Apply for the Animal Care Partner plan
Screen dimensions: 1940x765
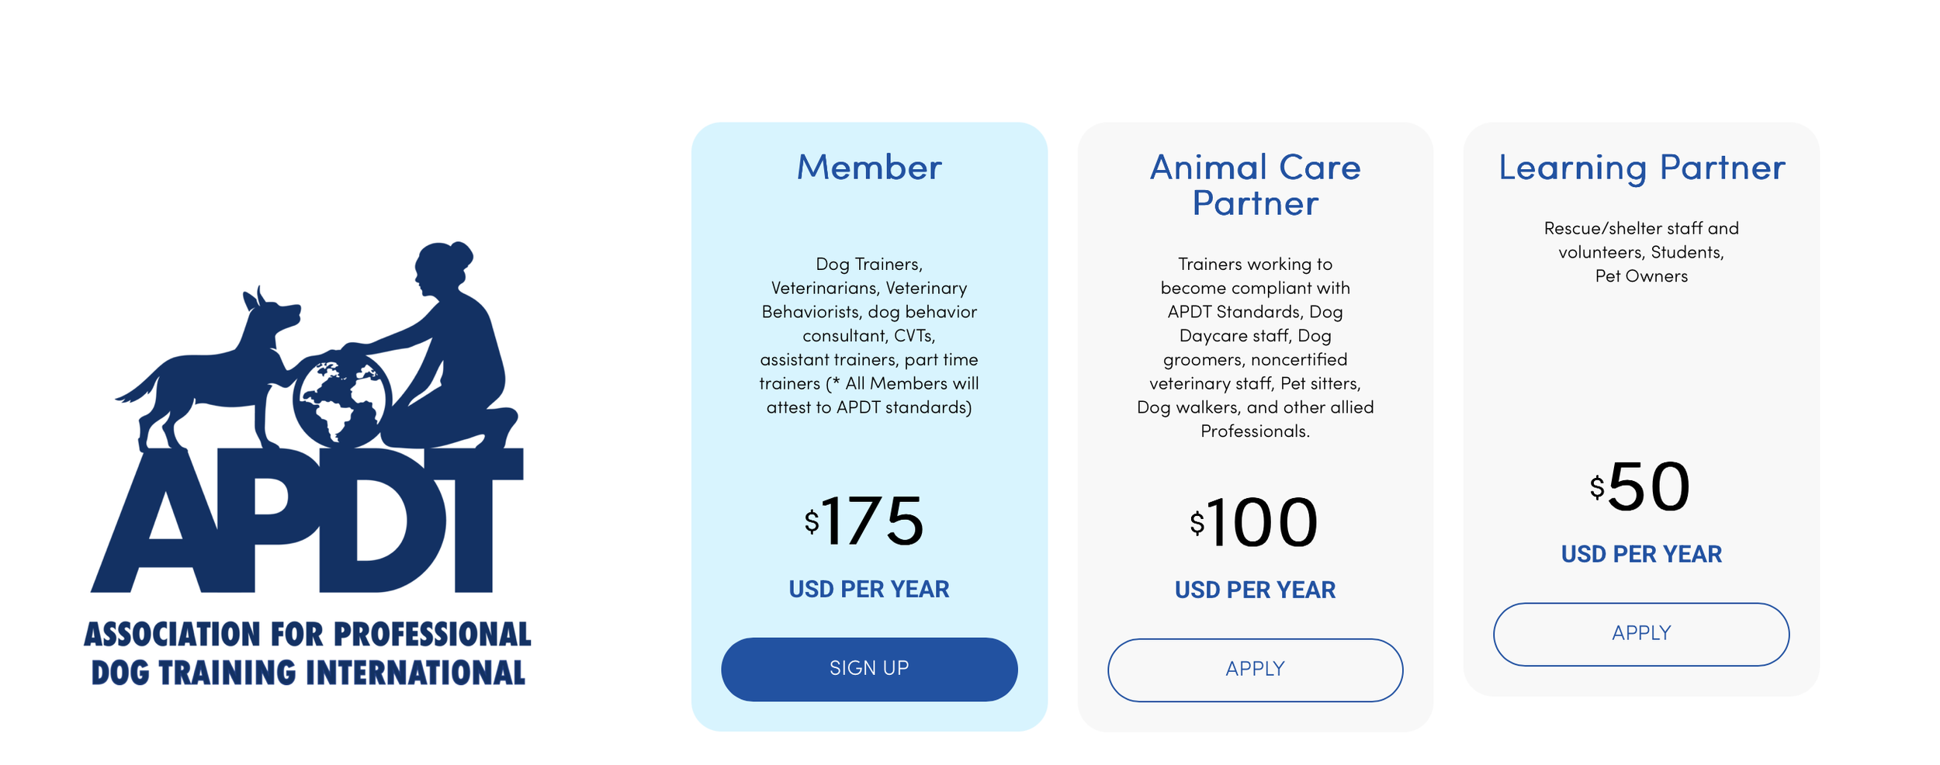(1255, 670)
